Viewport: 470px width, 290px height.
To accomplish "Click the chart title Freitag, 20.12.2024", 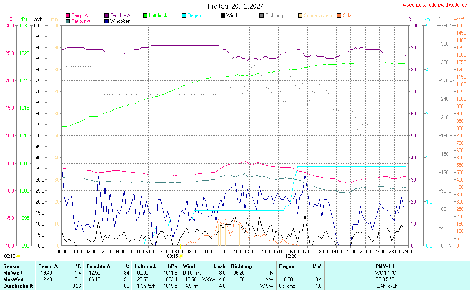I will [x=235, y=6].
